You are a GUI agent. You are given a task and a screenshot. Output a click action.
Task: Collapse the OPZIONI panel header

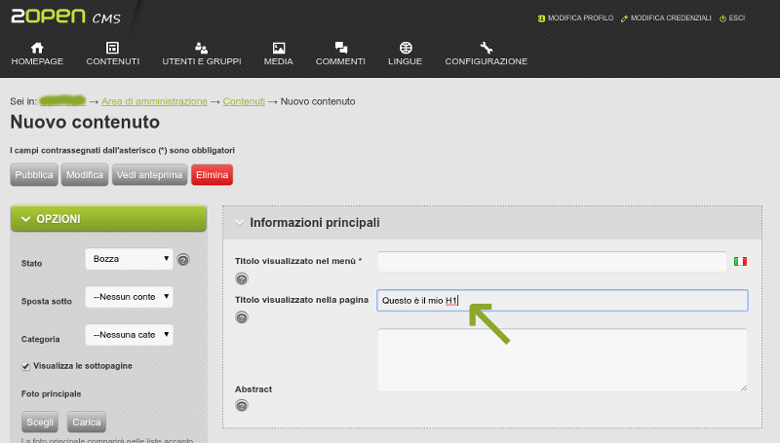coord(108,218)
